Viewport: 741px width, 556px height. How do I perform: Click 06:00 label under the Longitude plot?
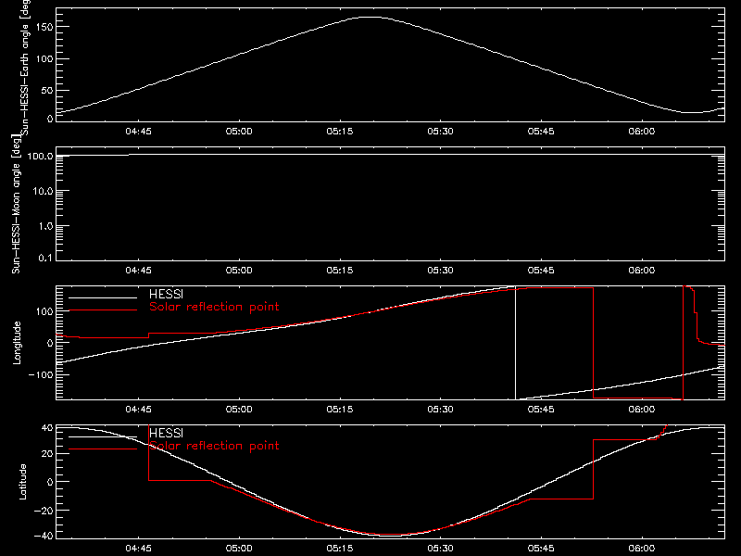642,410
